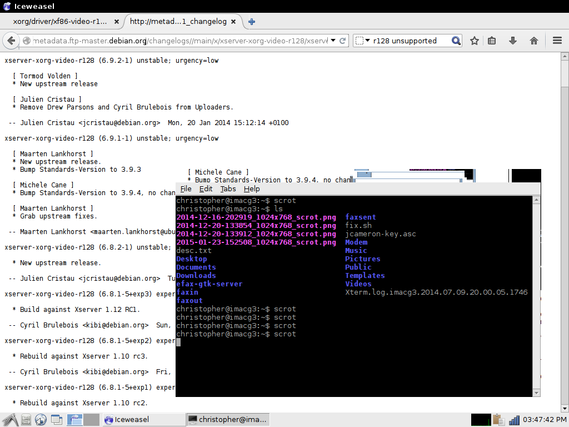Switch to the christopher@imacg3 terminal taskbar button
Screen dimensions: 569x427
pyautogui.click(x=228, y=419)
